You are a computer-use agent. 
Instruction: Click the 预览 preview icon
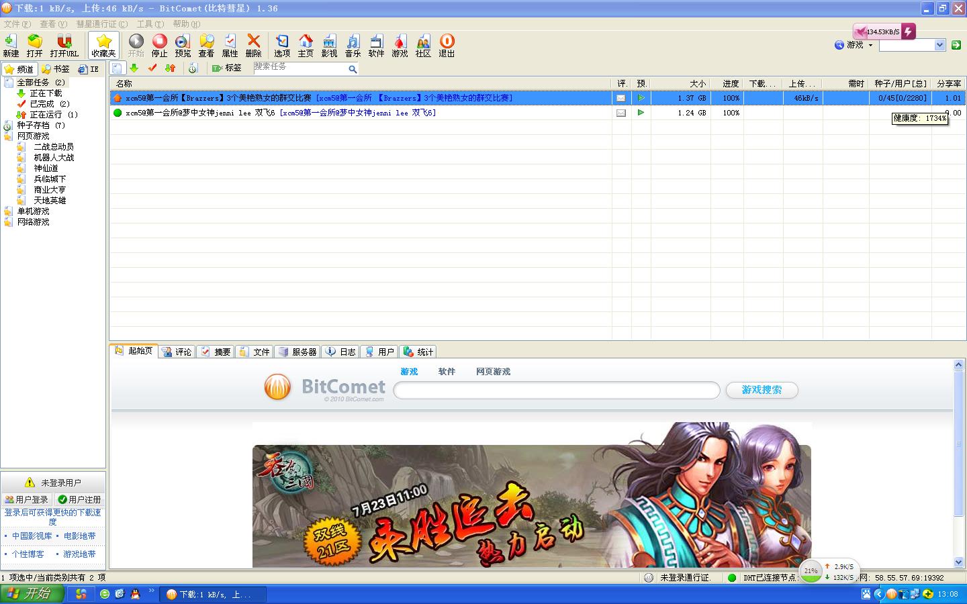[x=183, y=46]
